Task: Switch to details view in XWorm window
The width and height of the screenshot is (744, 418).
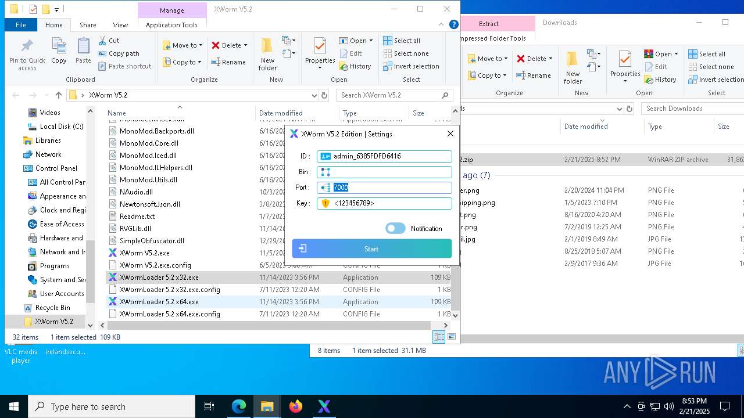Action: coord(439,337)
